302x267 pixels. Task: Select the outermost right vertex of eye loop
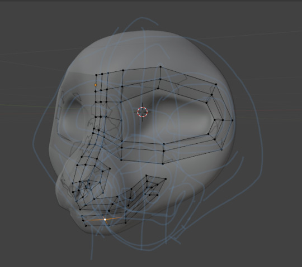(x=232, y=120)
